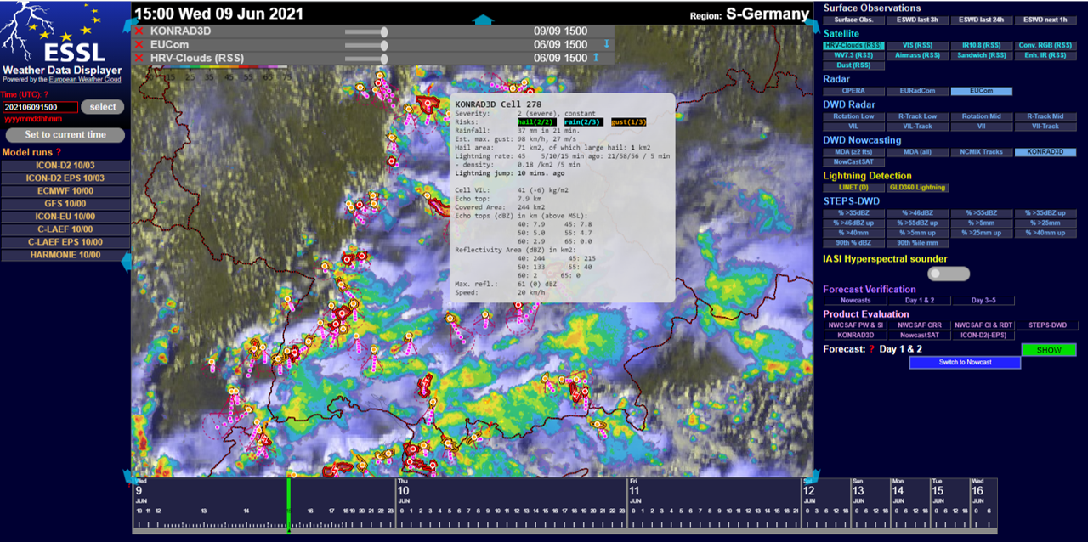Enable the NowCastSAT nowcasting product
Image resolution: width=1088 pixels, height=542 pixels.
pyautogui.click(x=853, y=162)
